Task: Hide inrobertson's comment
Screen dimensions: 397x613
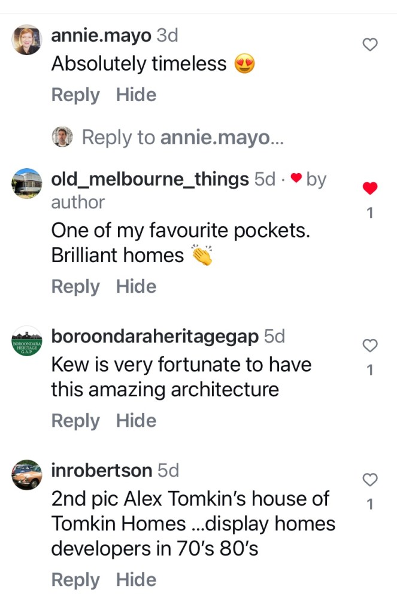Action: pos(136,579)
